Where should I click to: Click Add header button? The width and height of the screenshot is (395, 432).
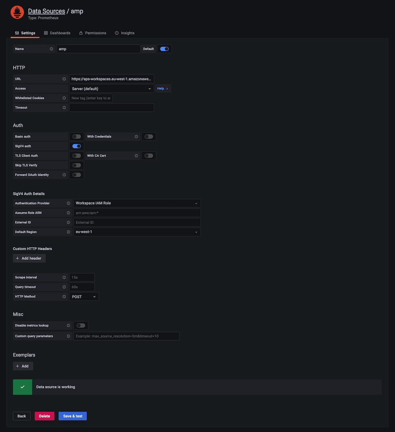coord(29,258)
